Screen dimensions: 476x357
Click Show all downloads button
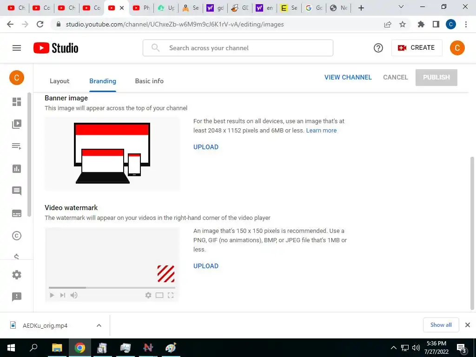coord(441,325)
